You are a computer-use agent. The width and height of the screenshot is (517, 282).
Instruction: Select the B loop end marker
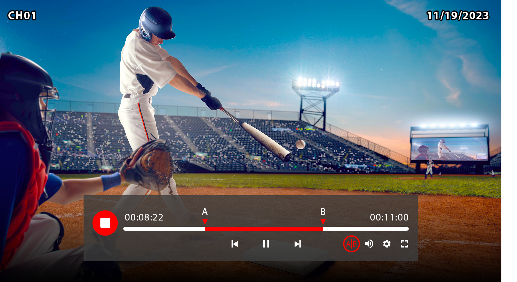pyautogui.click(x=323, y=221)
